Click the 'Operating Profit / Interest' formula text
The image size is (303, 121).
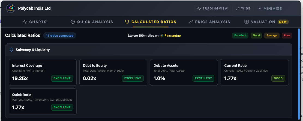coord(28,71)
